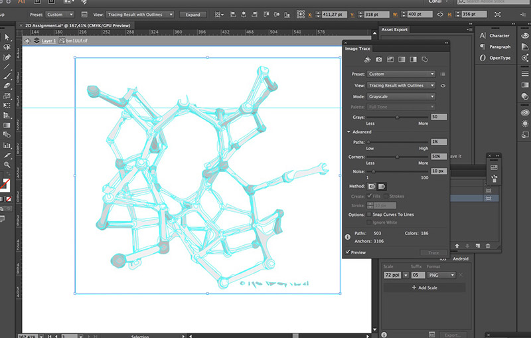Open the Image Trace panel icon in control bar

tap(84, 15)
